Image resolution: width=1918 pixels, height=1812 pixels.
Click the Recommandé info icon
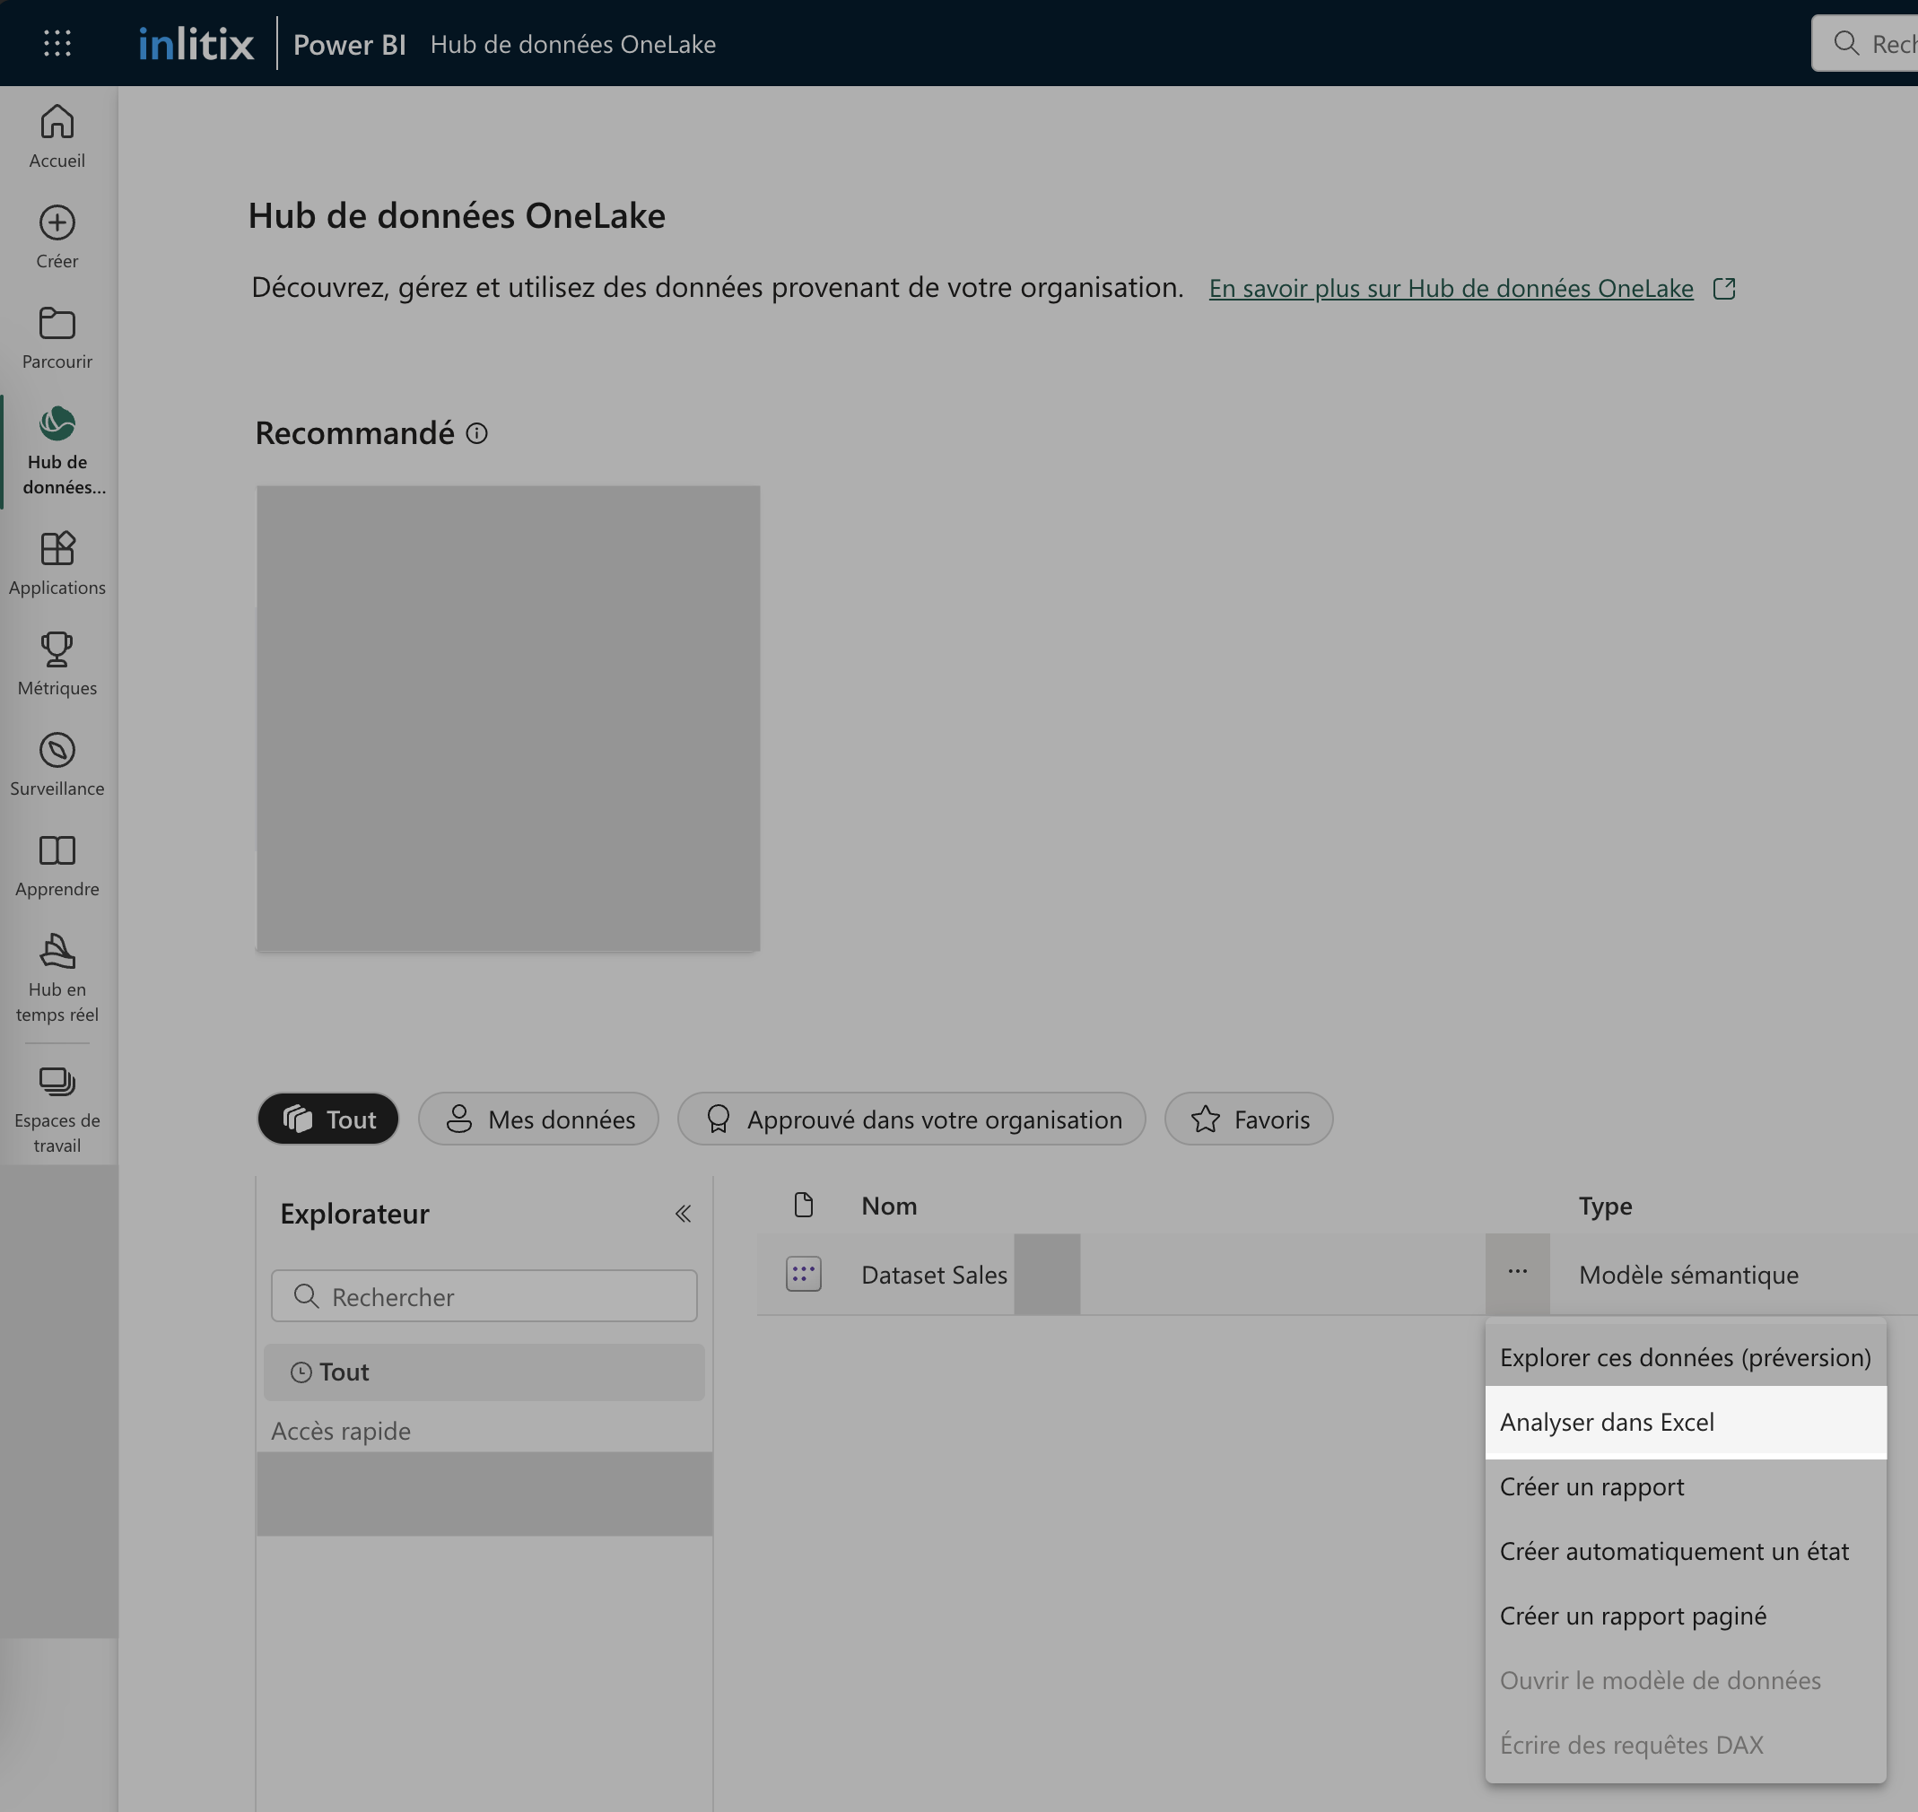[x=477, y=433]
